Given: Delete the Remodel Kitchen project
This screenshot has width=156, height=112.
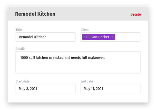Looking at the screenshot, I should [x=135, y=14].
